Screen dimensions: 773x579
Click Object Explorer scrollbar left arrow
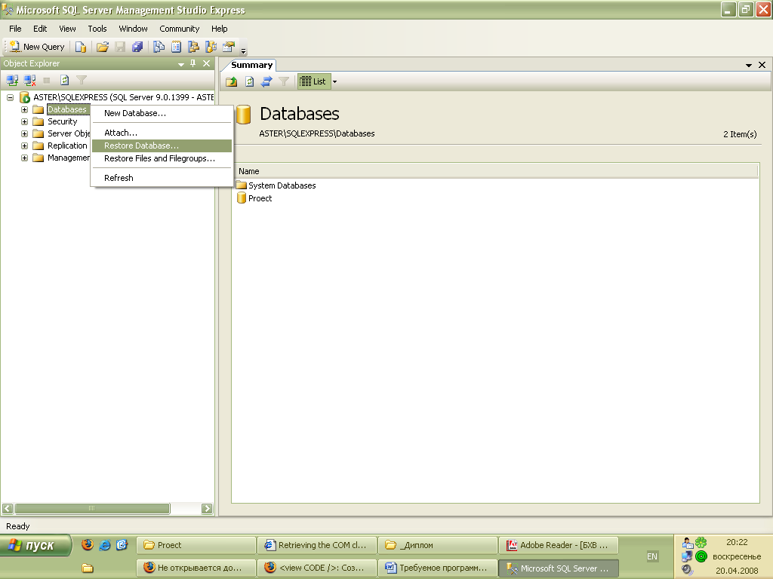point(8,509)
